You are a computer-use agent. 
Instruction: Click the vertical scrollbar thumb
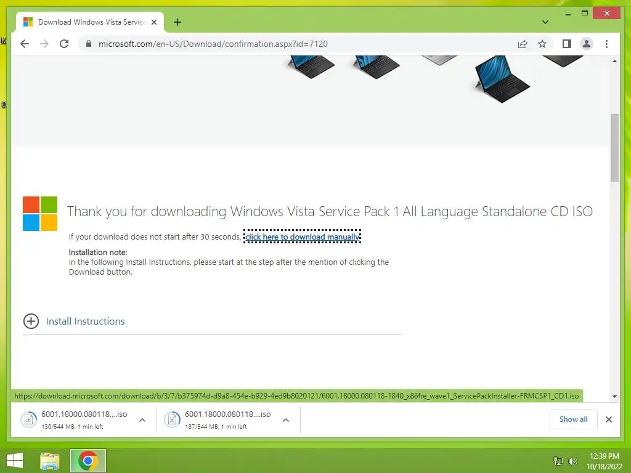(614, 148)
